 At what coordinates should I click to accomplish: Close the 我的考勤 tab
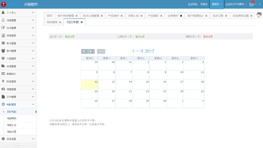[x=82, y=22]
